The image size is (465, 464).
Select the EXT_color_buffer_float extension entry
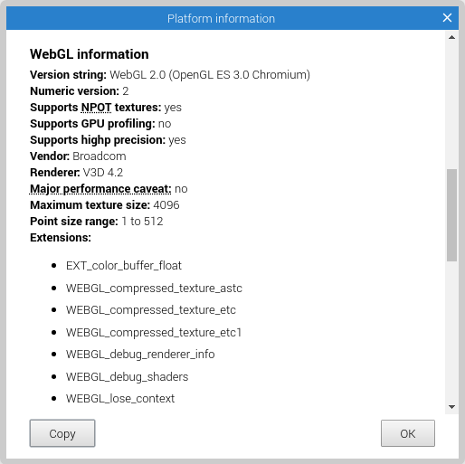(x=124, y=266)
